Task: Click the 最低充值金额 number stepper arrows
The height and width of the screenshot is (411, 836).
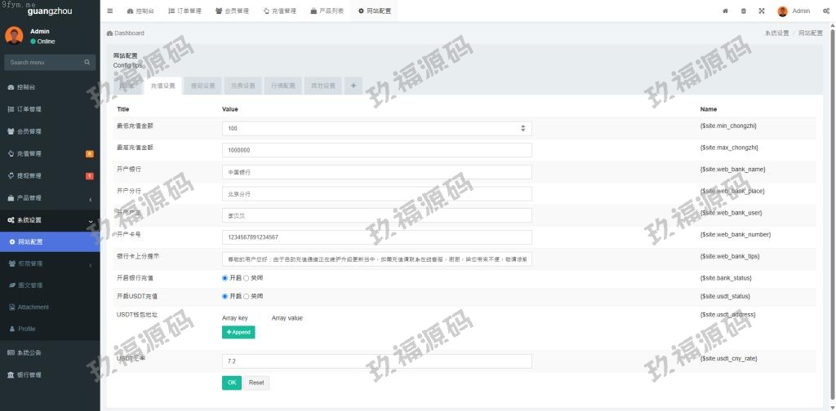Action: coord(522,128)
